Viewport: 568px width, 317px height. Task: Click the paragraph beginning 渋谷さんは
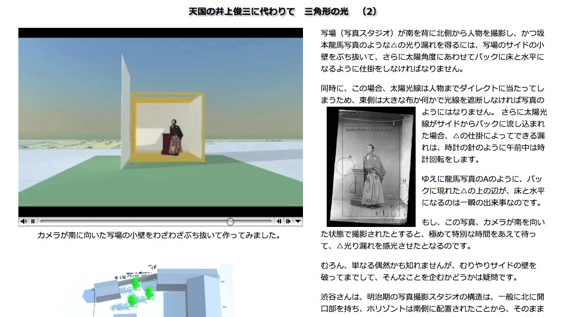[x=432, y=303]
